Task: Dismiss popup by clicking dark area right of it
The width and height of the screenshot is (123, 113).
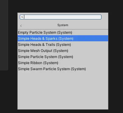Action: [x=116, y=61]
